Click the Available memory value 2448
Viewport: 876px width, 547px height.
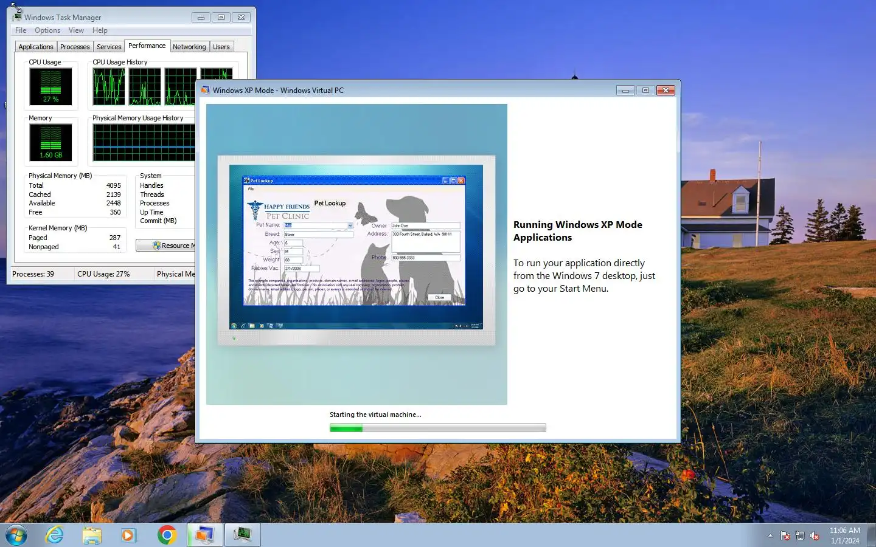coord(114,203)
